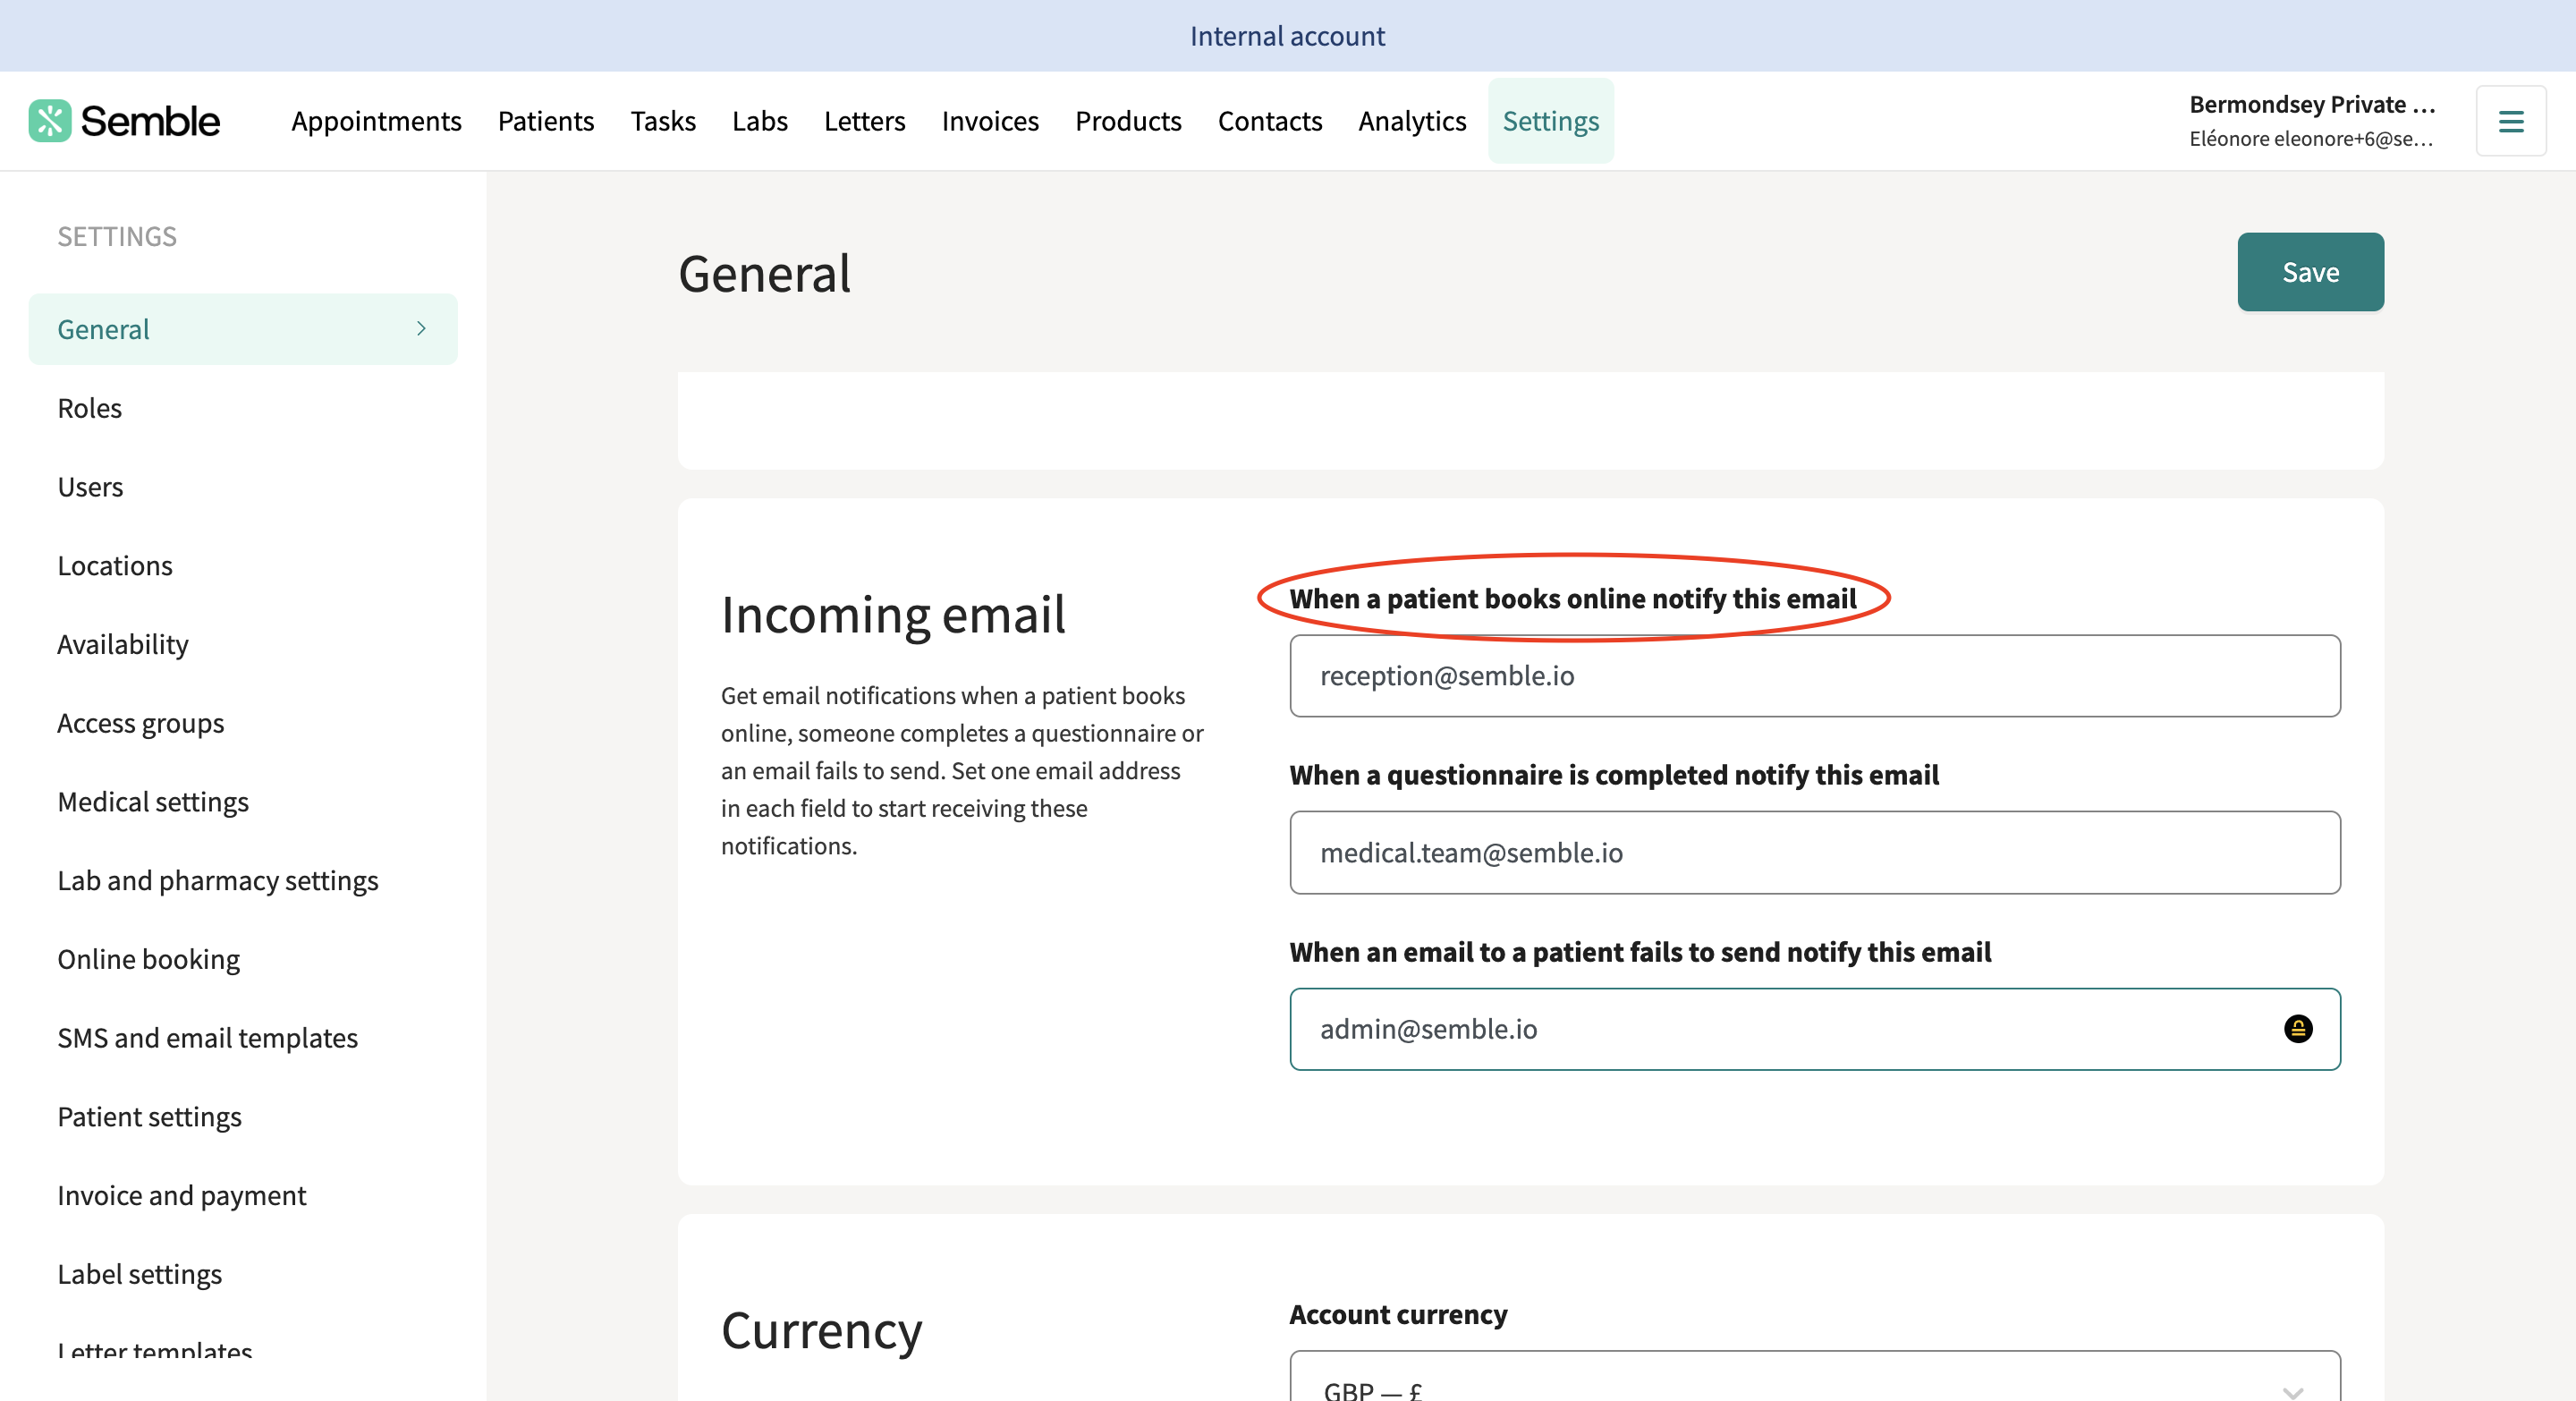Viewport: 2576px width, 1401px height.
Task: Switch to the Labs tab
Action: (760, 121)
